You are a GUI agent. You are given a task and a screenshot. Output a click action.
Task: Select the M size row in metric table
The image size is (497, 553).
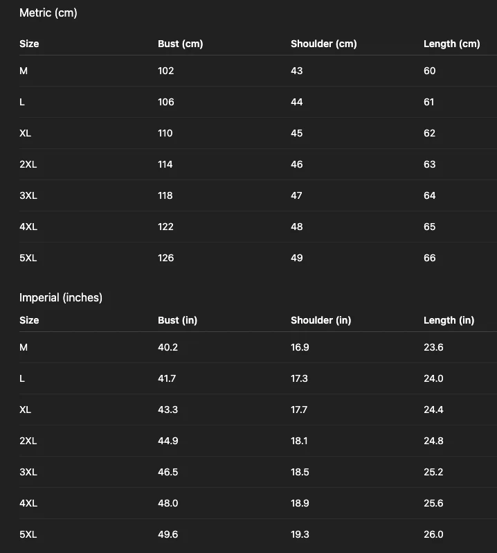[257, 71]
